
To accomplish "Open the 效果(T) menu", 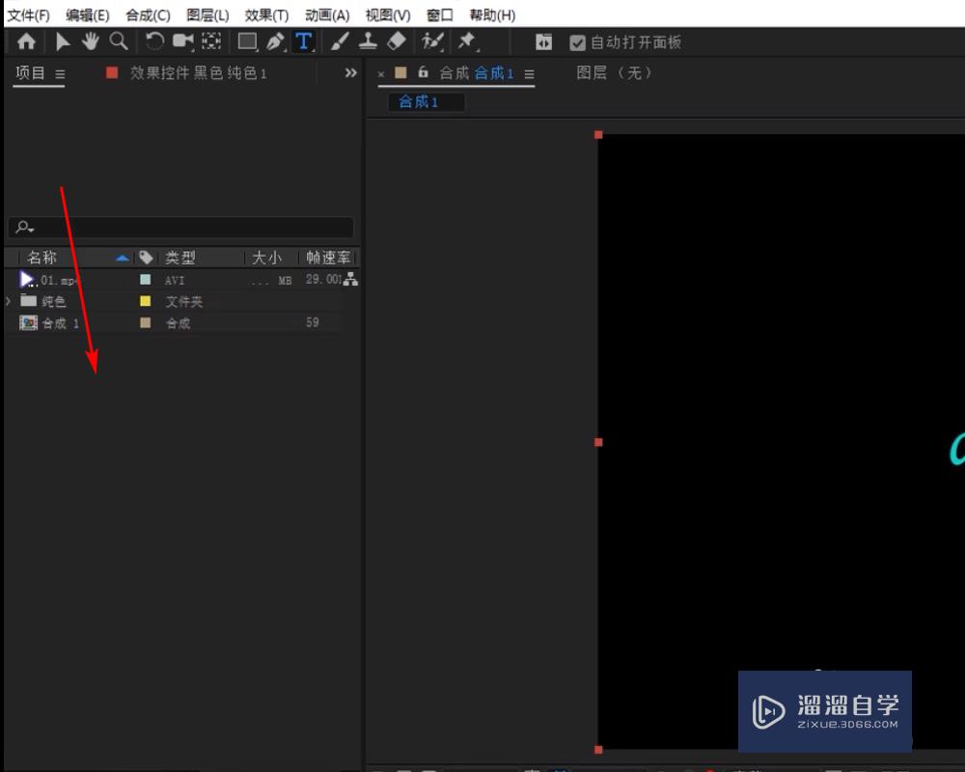I will [266, 14].
